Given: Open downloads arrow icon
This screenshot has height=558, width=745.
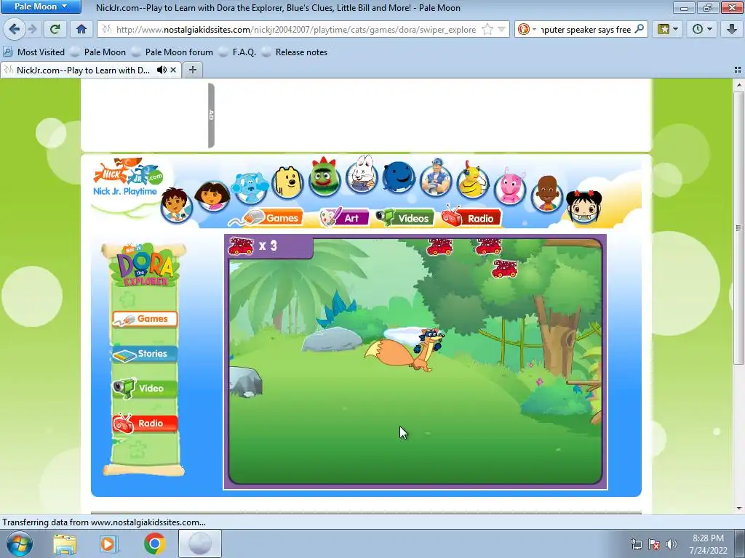Looking at the screenshot, I should pyautogui.click(x=732, y=29).
